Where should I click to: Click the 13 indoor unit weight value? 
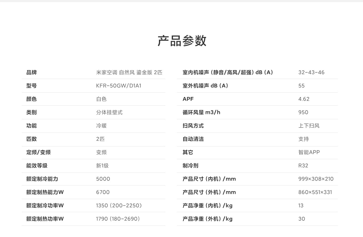tap(301, 206)
